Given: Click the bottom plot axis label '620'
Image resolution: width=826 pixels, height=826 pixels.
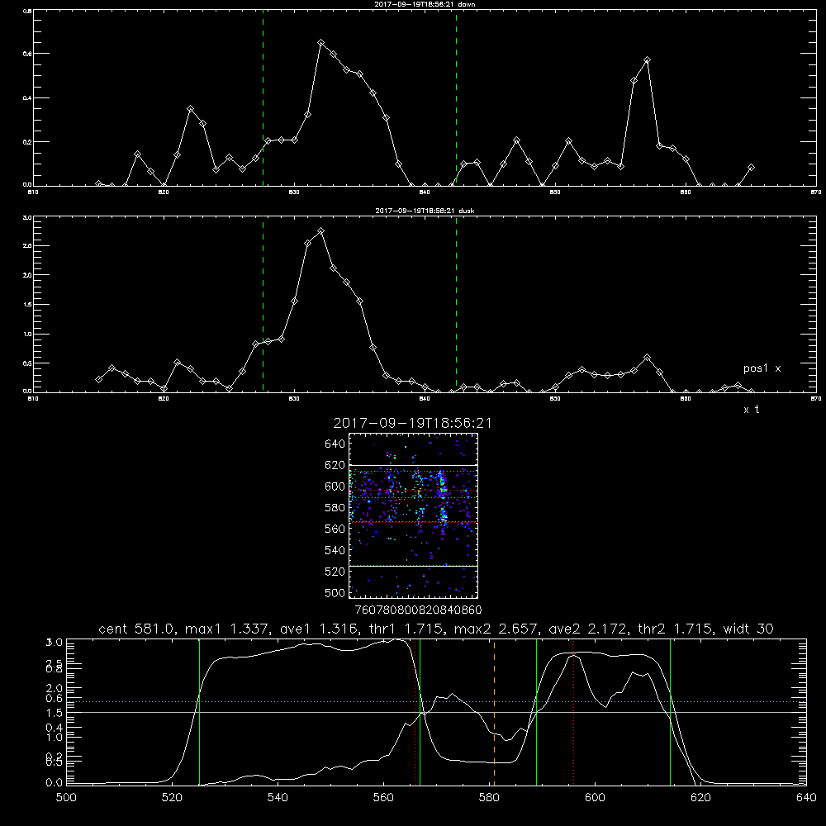Looking at the screenshot, I should tap(700, 798).
